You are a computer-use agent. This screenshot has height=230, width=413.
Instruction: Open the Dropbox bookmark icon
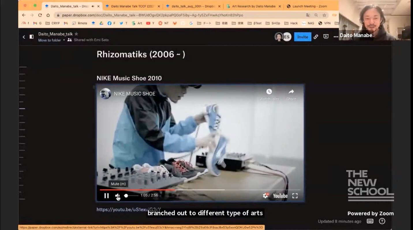tap(93, 23)
